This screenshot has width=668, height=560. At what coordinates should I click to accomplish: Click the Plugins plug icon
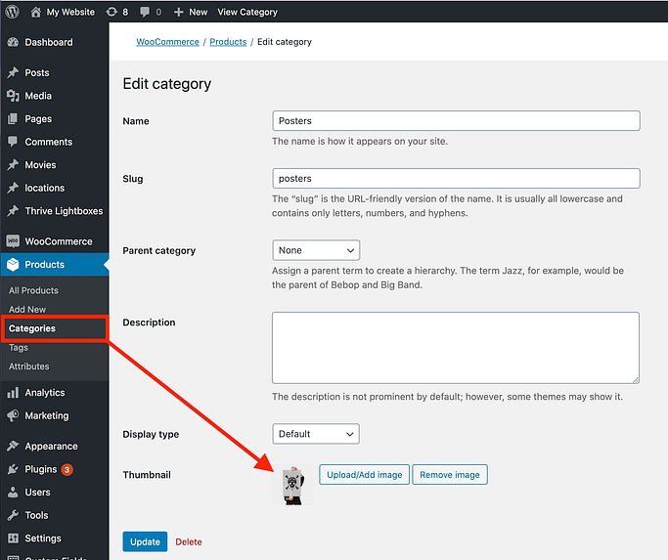coord(14,469)
